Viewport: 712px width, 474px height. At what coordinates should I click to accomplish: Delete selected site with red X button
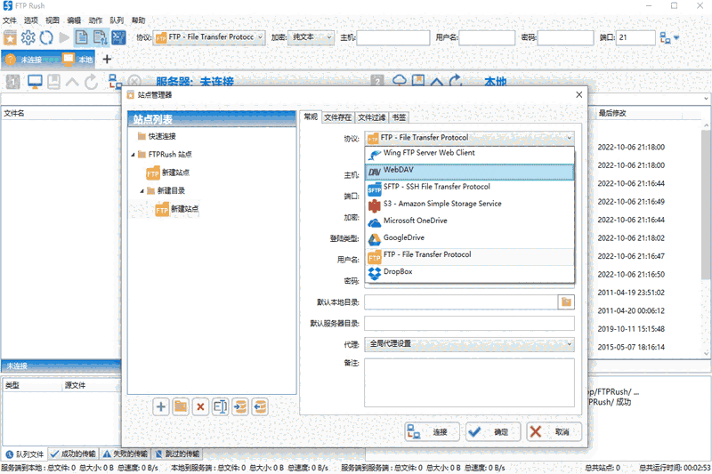200,407
